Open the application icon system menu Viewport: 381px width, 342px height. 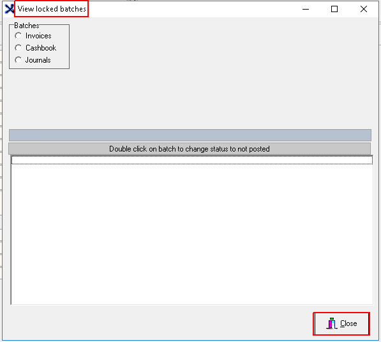coord(9,9)
